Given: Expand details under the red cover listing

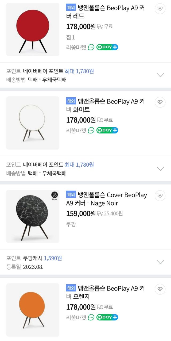Looking at the screenshot, I should [160, 75].
